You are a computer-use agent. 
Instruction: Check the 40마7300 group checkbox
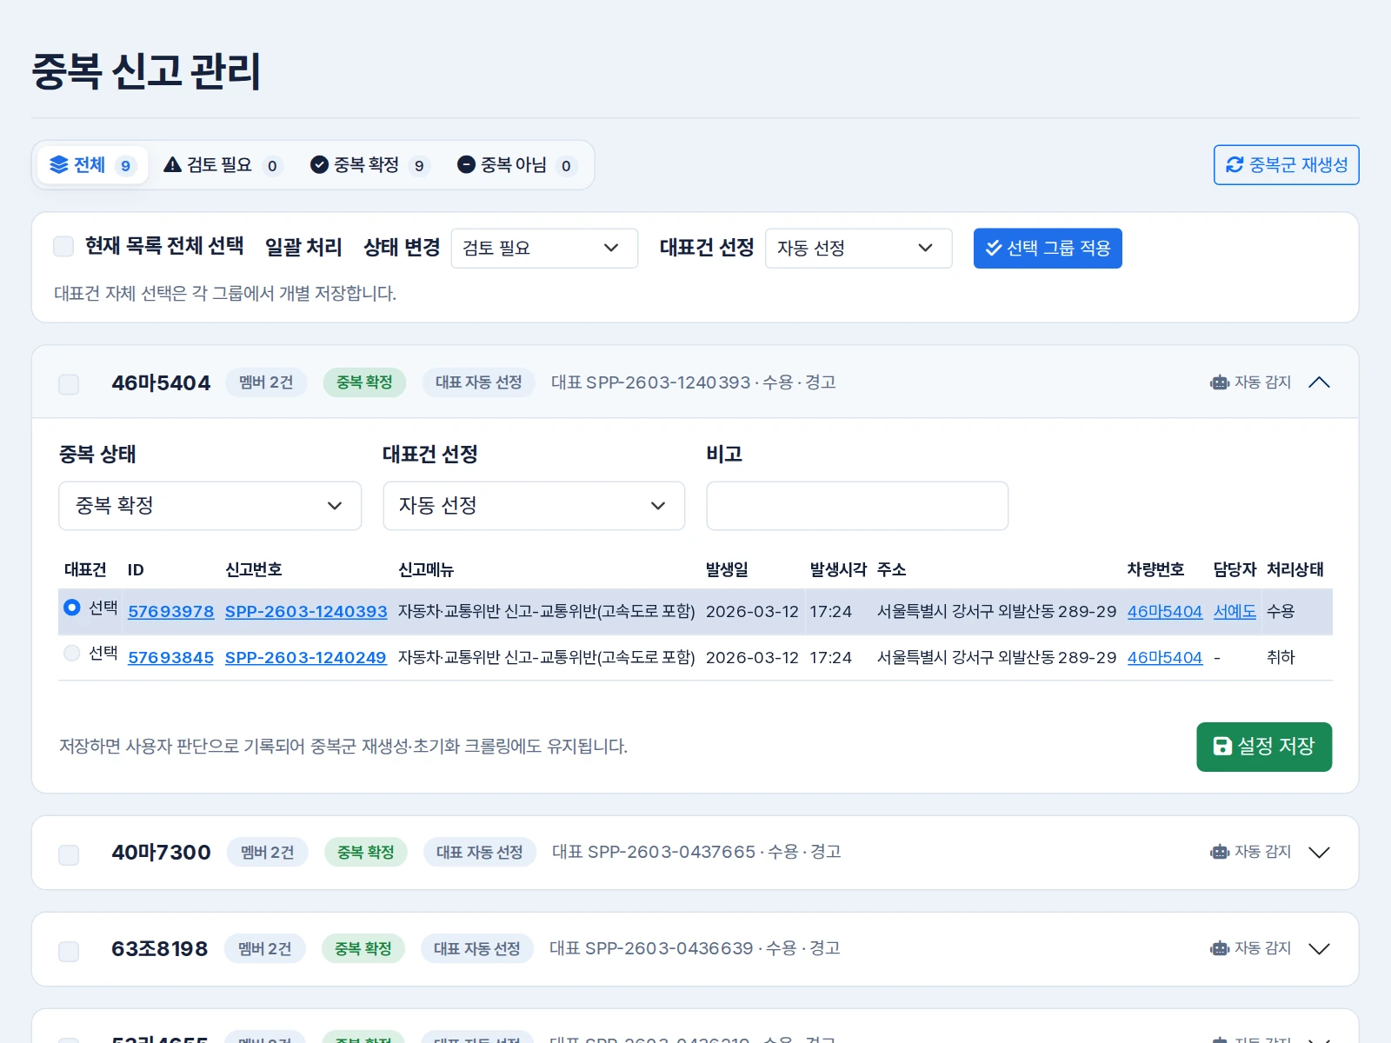pyautogui.click(x=69, y=854)
